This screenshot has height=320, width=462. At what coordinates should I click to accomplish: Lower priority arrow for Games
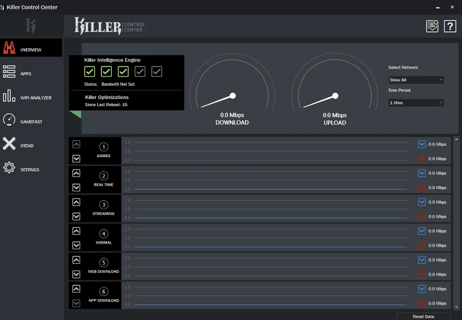click(76, 159)
